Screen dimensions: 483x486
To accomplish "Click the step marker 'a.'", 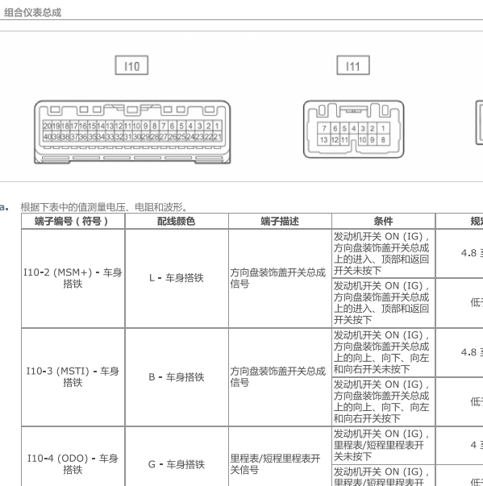I will point(4,207).
